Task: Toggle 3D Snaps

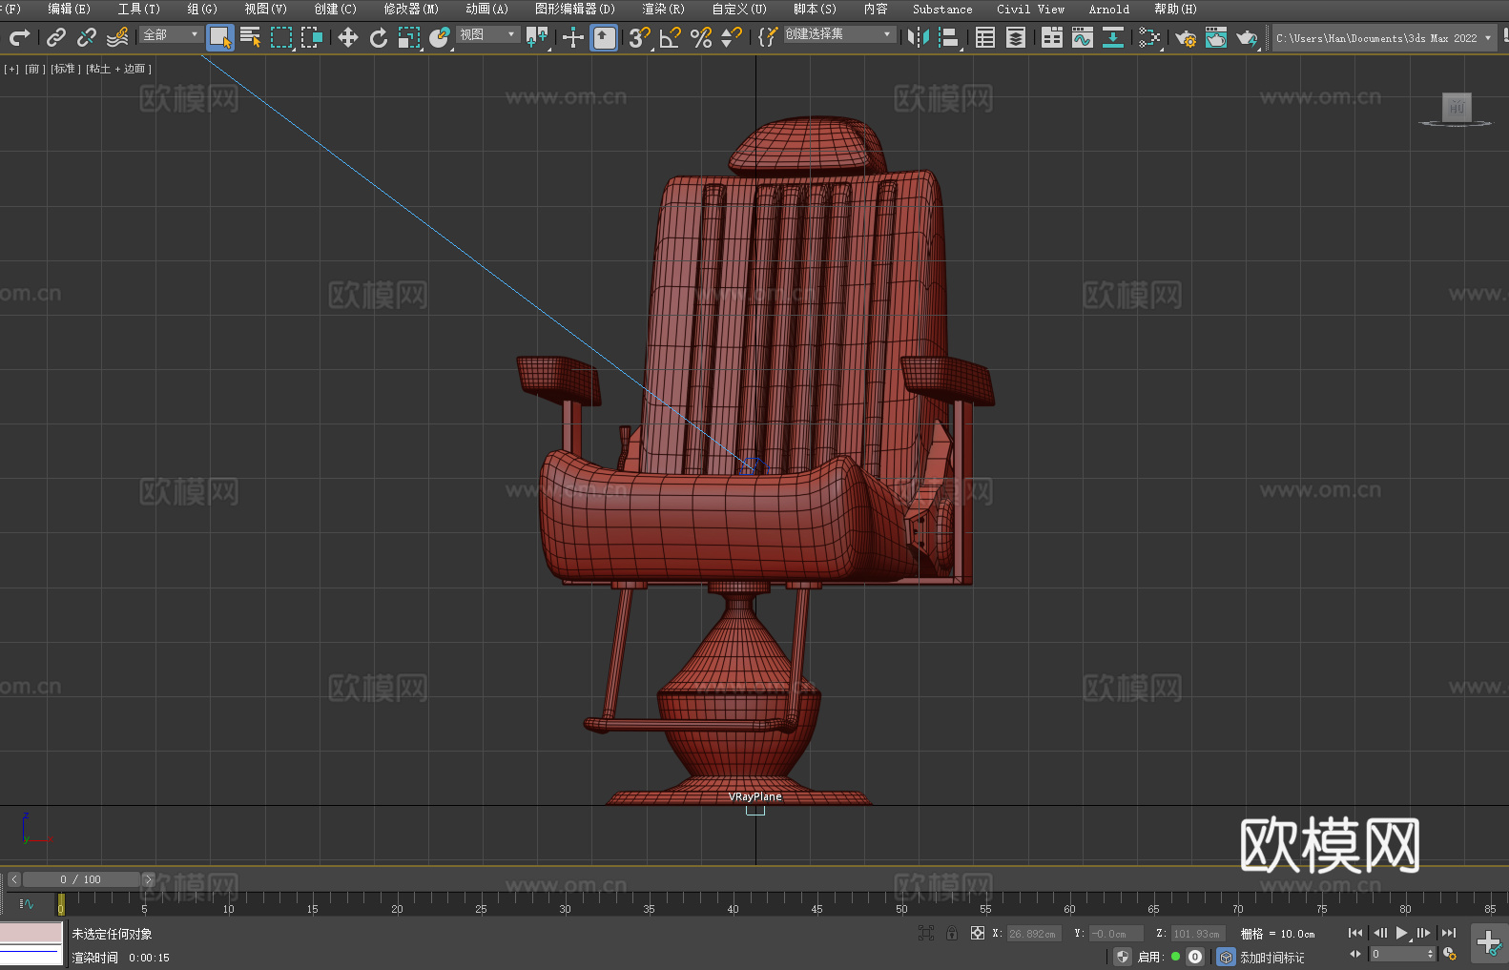Action: click(x=640, y=37)
